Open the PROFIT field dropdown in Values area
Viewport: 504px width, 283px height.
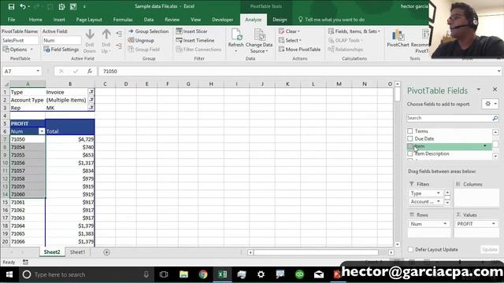494,224
